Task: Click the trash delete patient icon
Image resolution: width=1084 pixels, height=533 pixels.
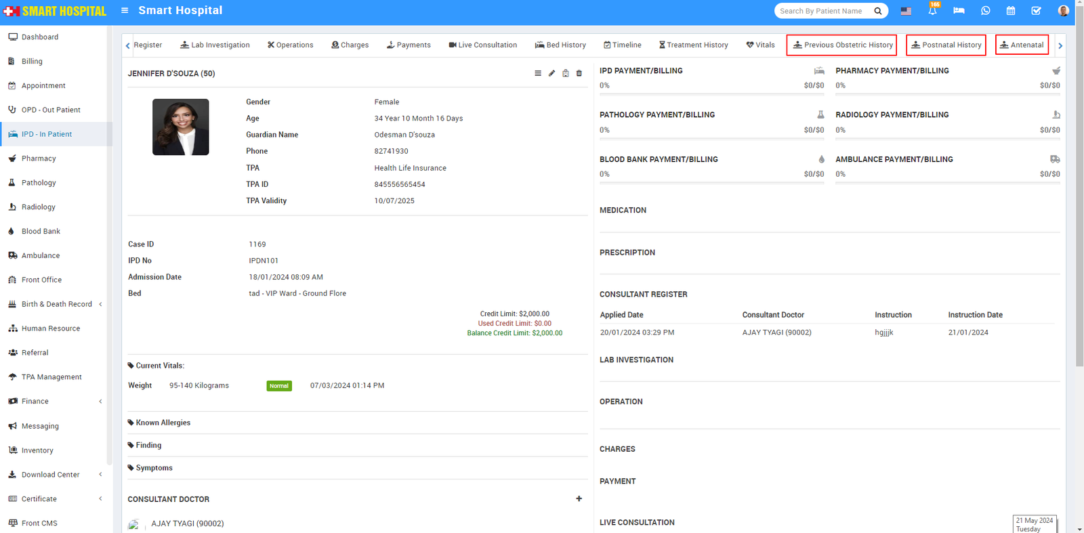Action: [x=579, y=73]
